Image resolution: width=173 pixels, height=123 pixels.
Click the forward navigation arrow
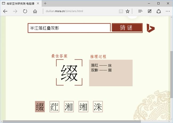pos(15,11)
